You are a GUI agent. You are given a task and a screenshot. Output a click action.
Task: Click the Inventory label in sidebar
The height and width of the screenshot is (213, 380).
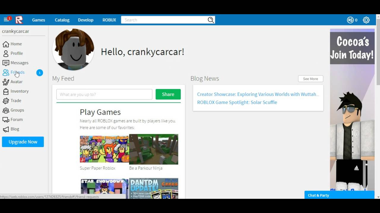(x=20, y=91)
